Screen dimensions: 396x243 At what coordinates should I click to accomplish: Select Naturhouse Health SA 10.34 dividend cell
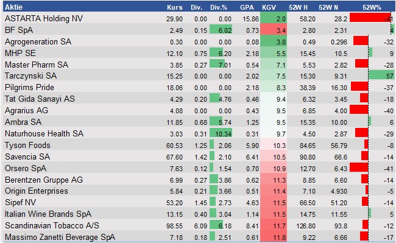(221, 133)
